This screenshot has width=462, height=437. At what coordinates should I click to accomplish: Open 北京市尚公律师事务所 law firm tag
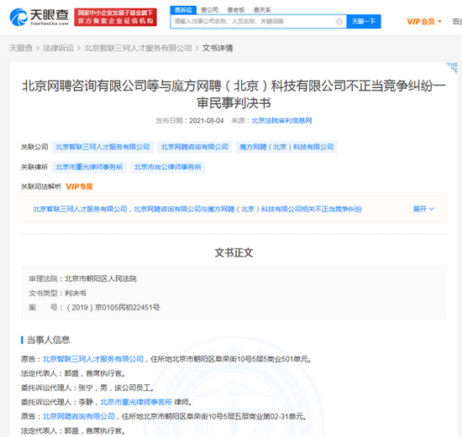[168, 167]
